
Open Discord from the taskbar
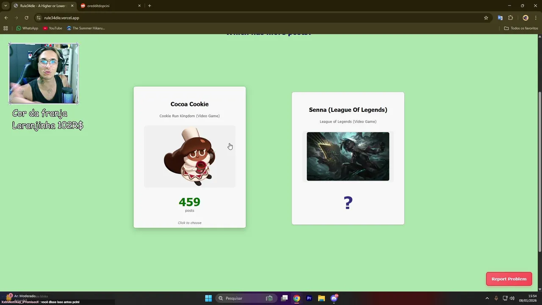[x=334, y=298]
